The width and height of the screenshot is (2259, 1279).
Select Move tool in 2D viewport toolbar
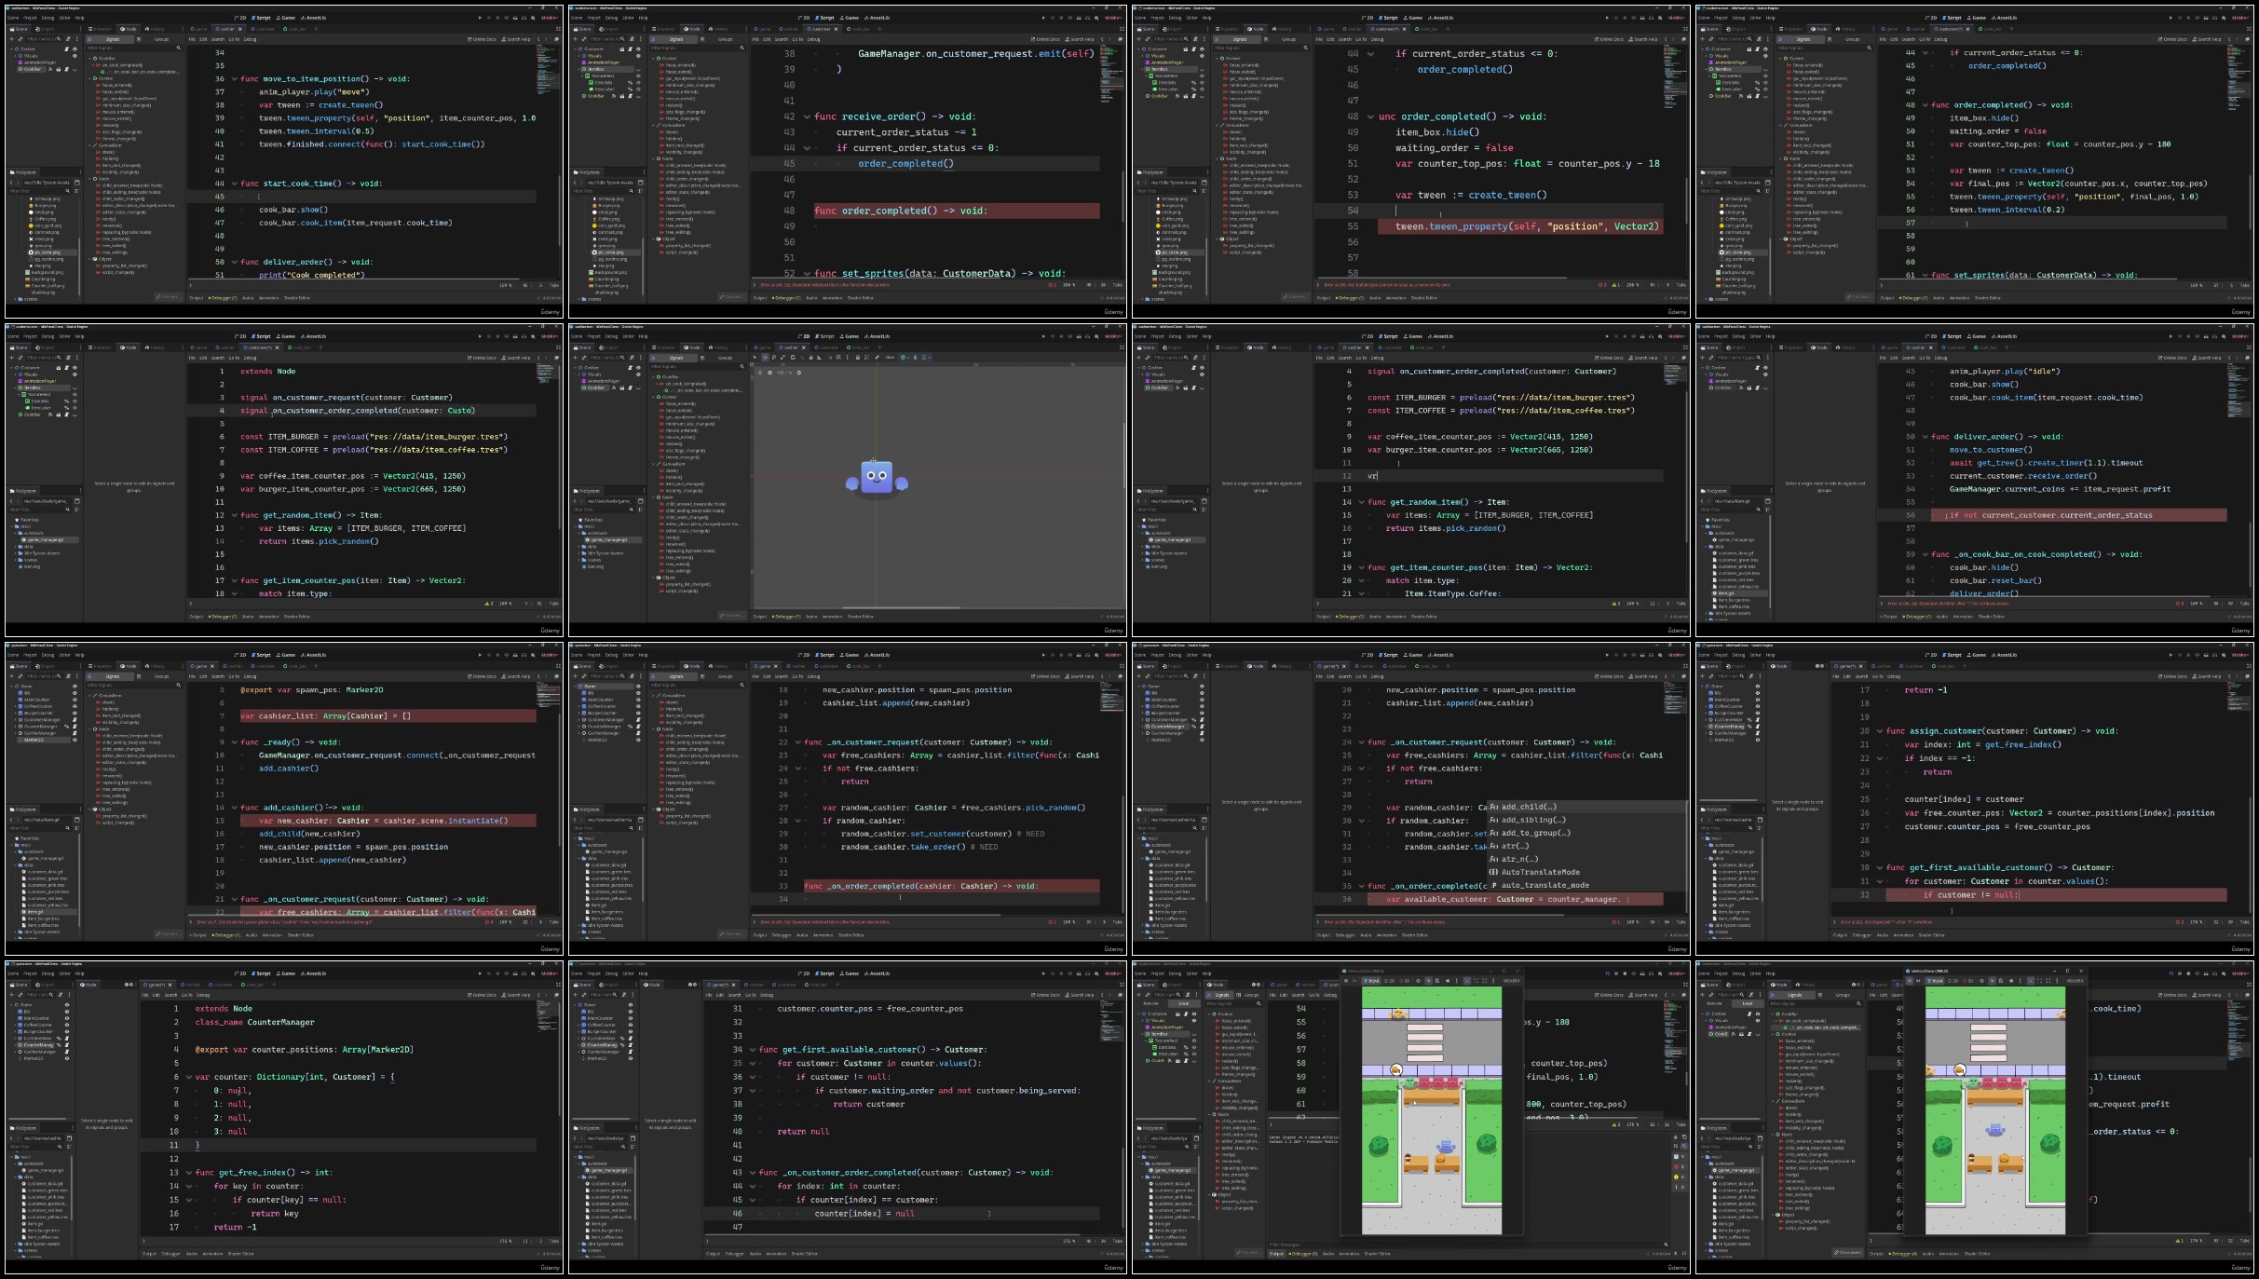pyautogui.click(x=765, y=357)
